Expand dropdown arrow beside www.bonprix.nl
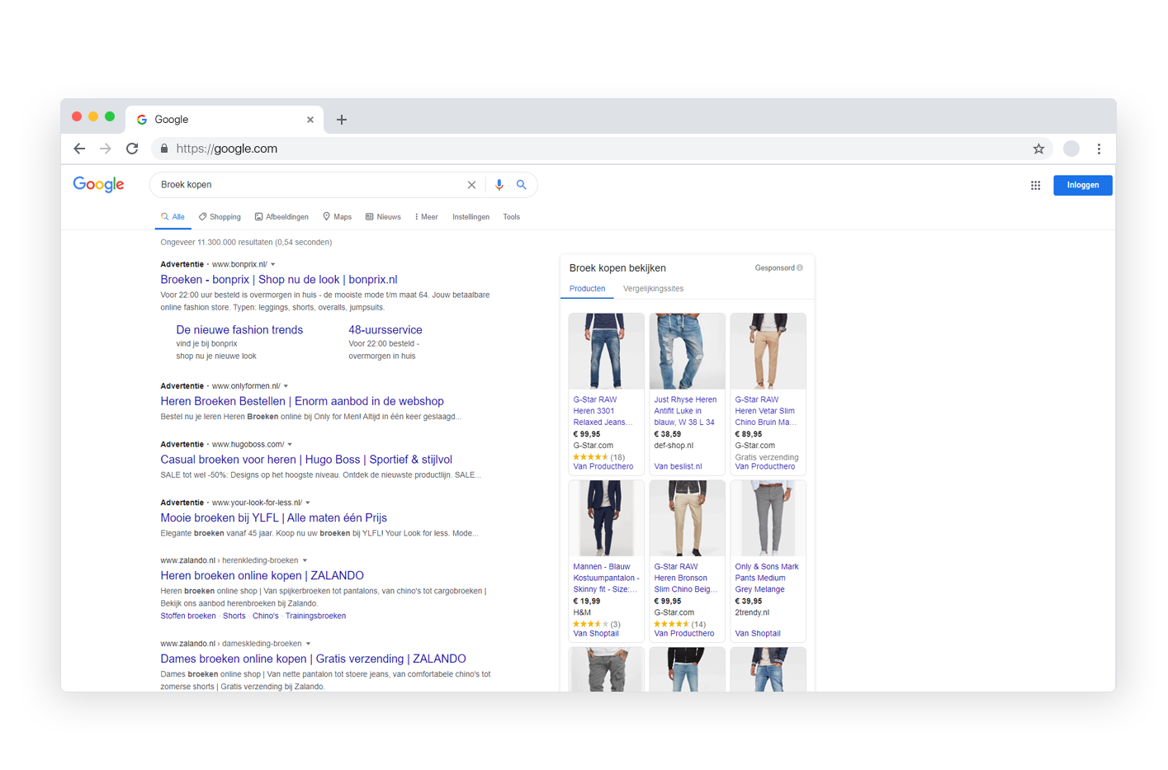 pos(273,265)
